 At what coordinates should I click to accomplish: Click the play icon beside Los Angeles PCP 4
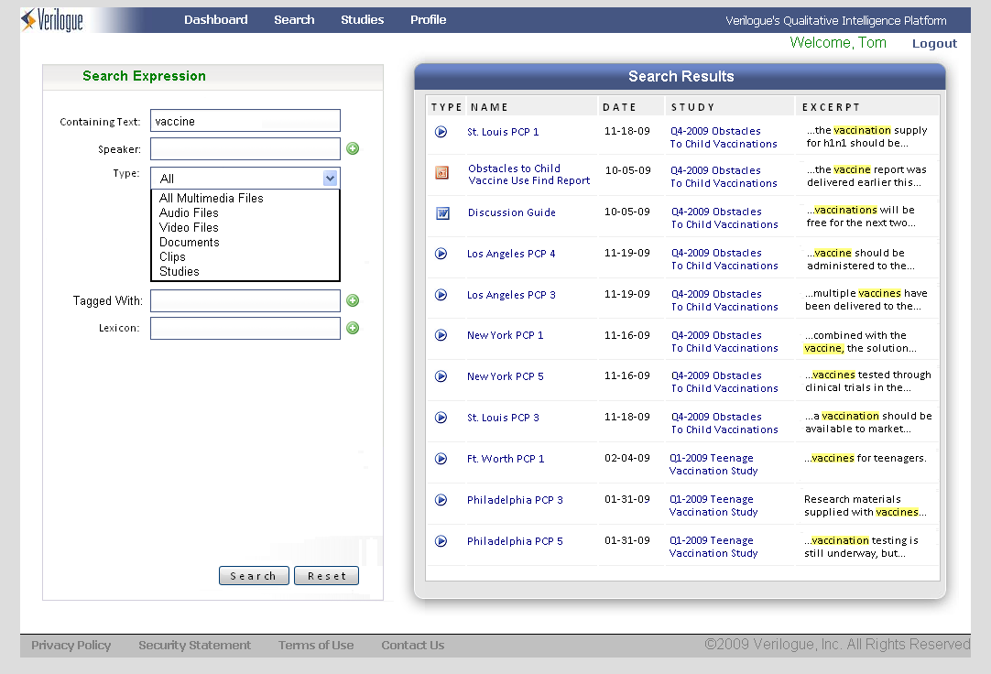[x=441, y=254]
